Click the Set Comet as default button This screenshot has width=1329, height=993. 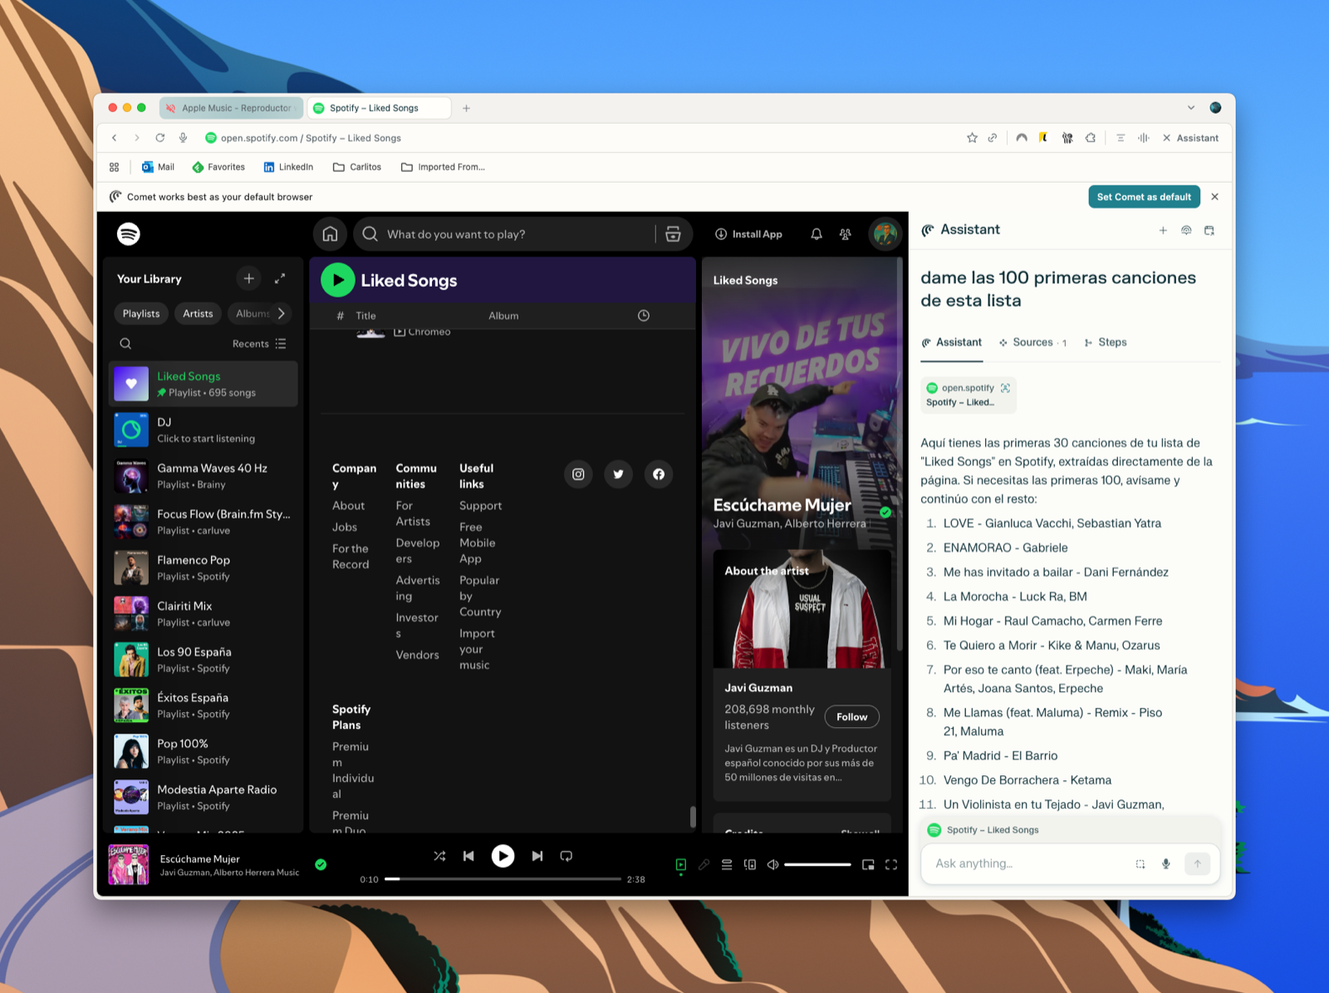(x=1144, y=196)
